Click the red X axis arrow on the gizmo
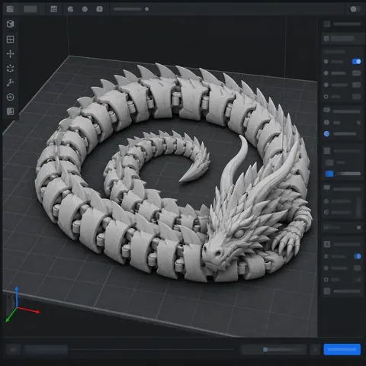The image size is (366, 366). click(x=28, y=310)
